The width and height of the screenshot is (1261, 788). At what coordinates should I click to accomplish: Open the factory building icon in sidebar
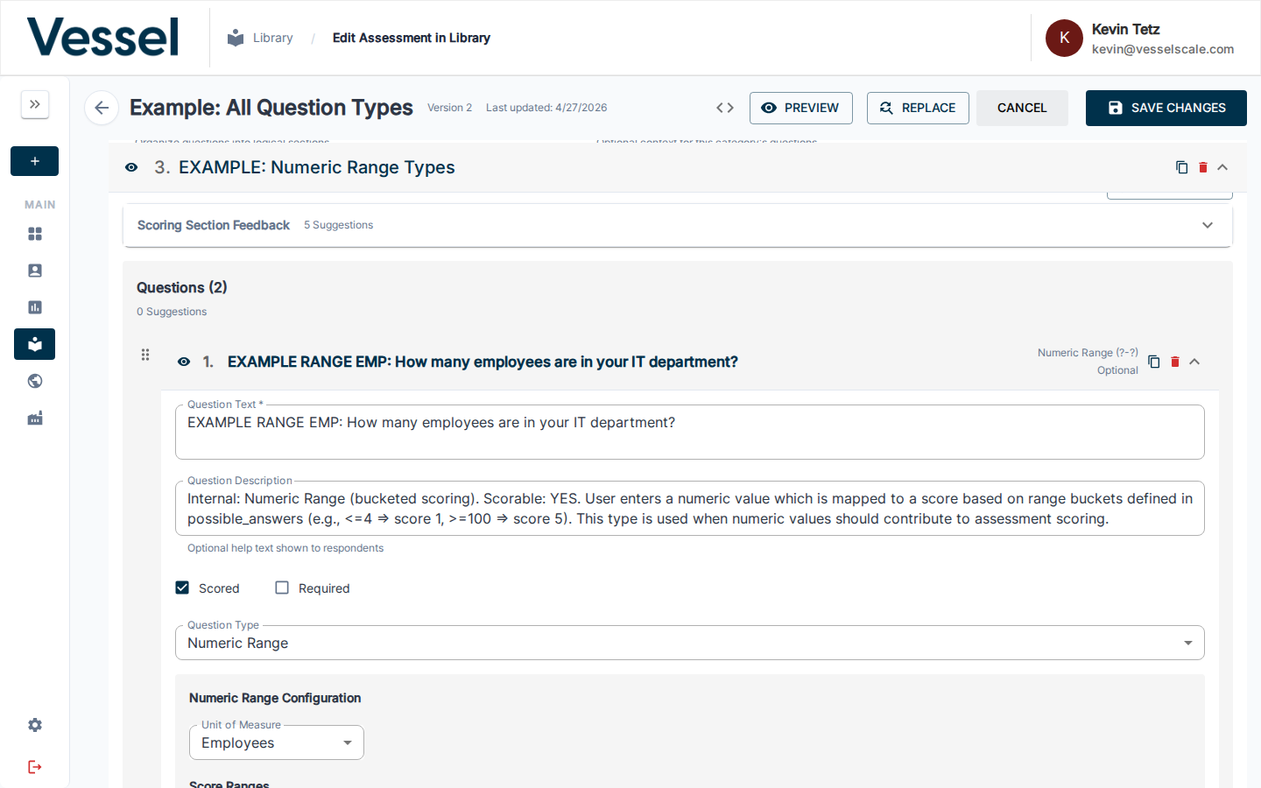(35, 419)
